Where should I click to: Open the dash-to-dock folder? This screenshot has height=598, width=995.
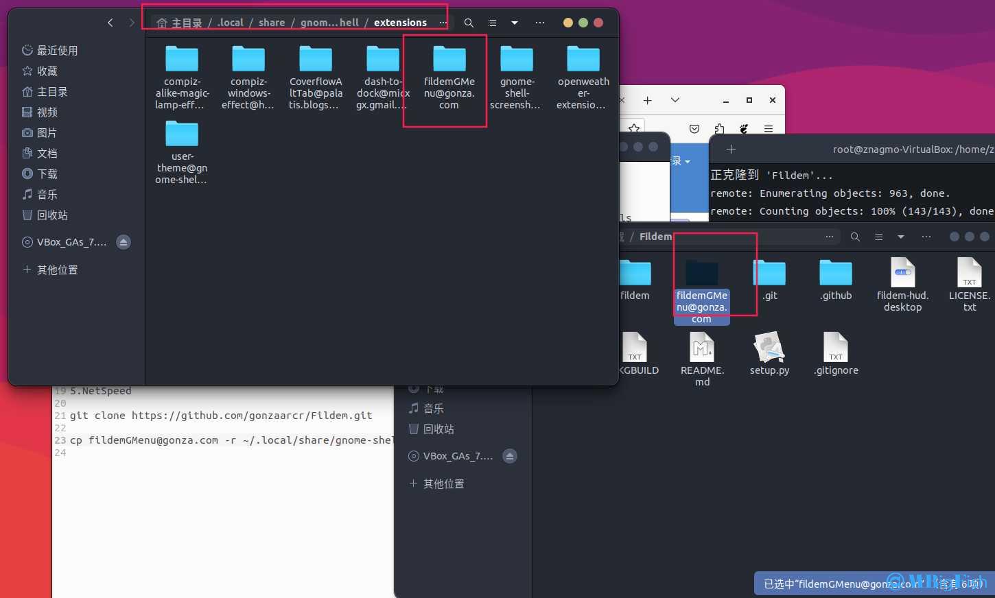pyautogui.click(x=382, y=77)
